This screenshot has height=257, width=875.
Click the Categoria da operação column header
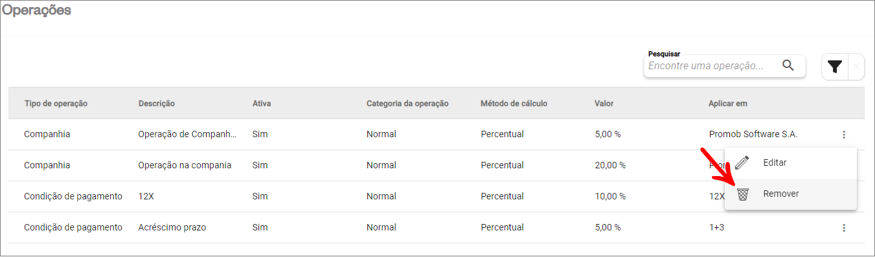(x=407, y=104)
